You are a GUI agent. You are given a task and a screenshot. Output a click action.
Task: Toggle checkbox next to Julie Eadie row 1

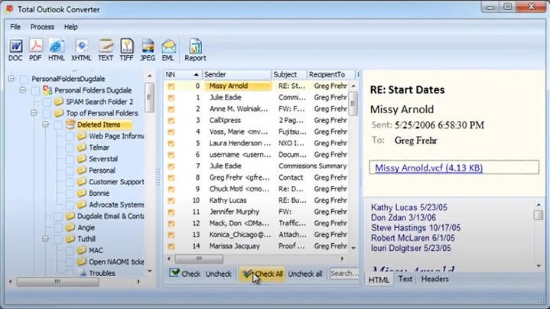click(x=172, y=98)
